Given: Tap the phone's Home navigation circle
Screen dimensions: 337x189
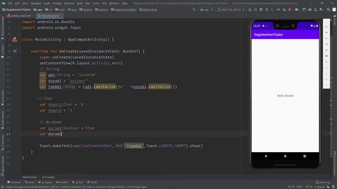Looking at the screenshot, I should click(x=285, y=156).
